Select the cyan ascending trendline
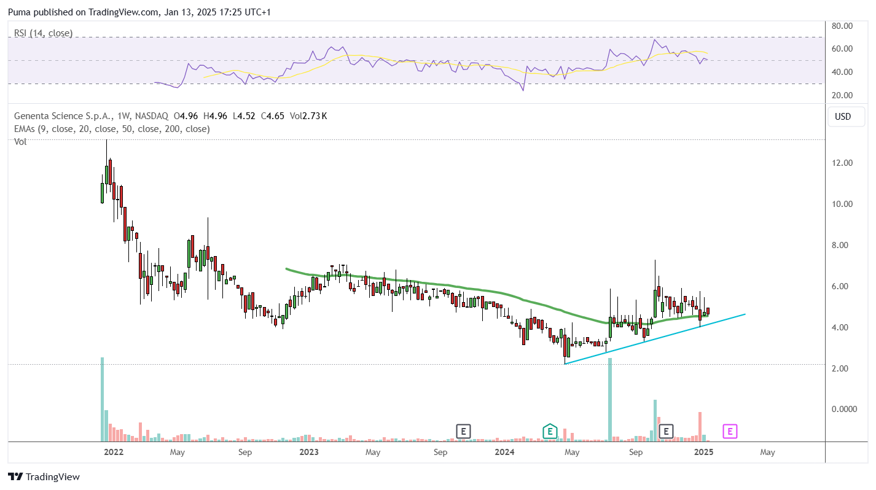Viewport: 876px width, 490px height. 655,339
